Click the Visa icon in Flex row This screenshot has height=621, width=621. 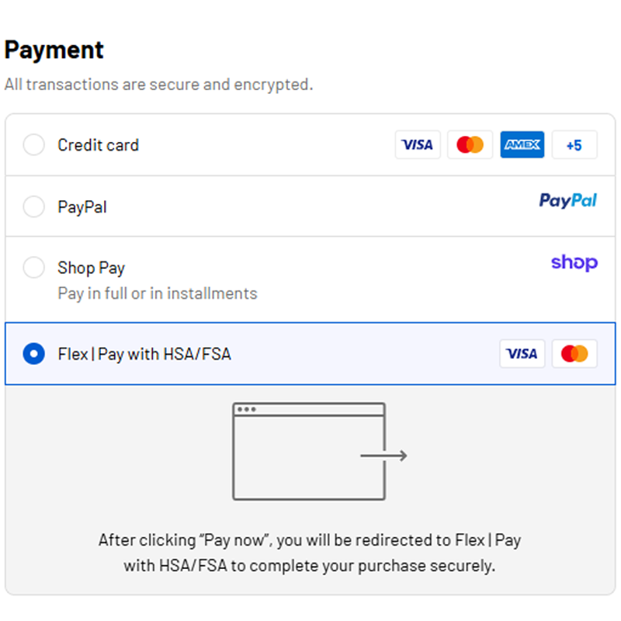pos(522,354)
